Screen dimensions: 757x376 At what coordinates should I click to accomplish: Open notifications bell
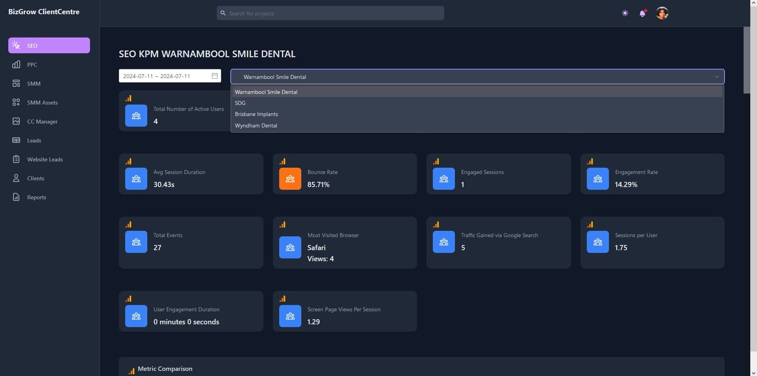point(642,13)
